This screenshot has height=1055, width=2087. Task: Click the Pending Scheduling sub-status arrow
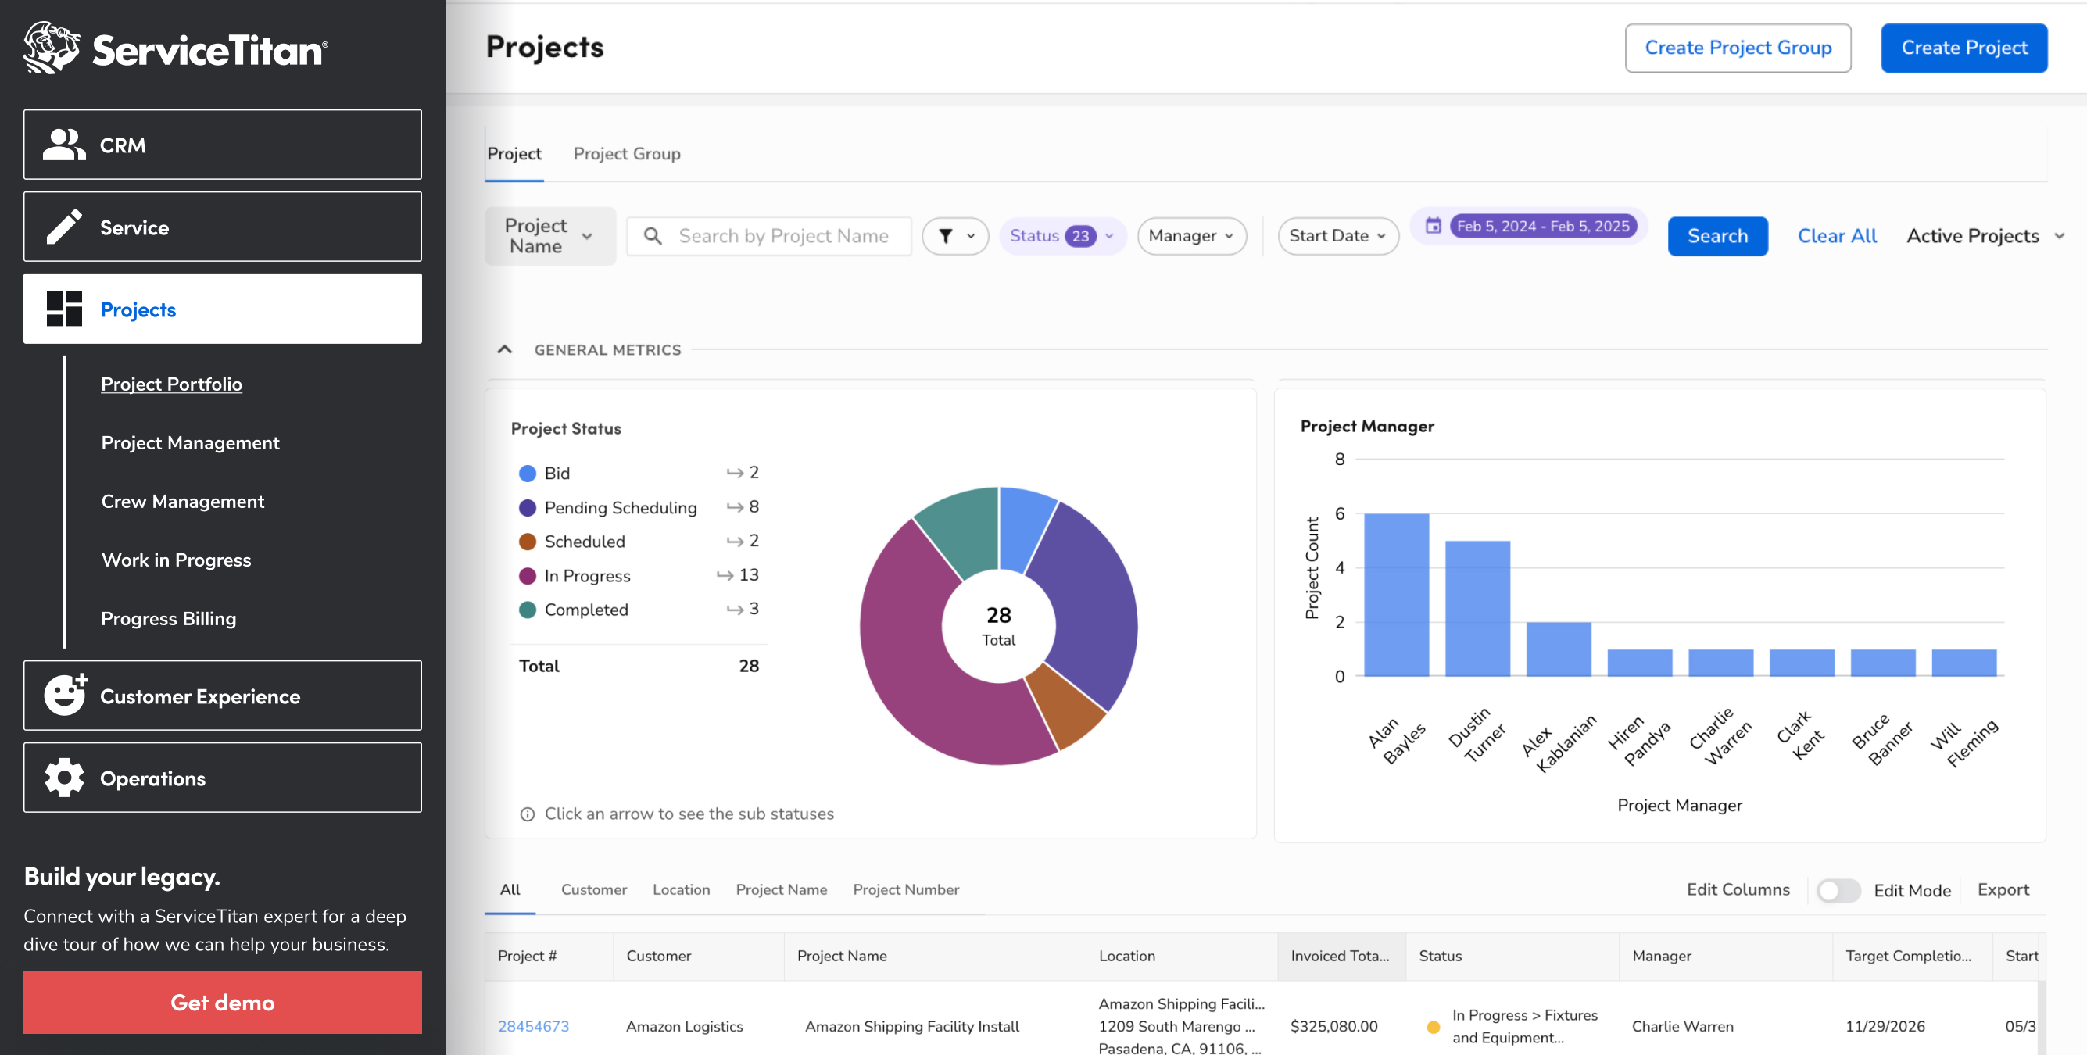[734, 507]
